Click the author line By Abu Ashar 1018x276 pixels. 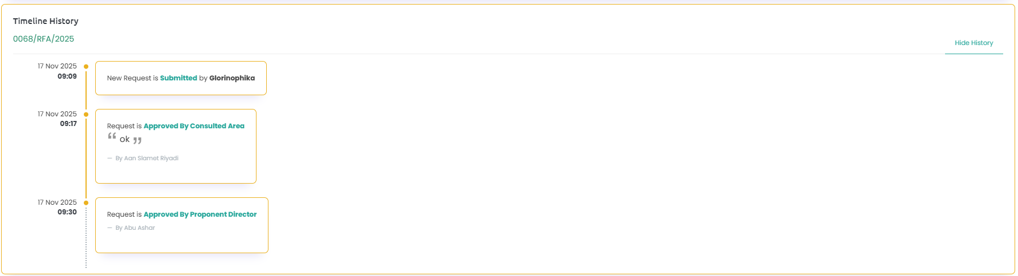point(135,228)
